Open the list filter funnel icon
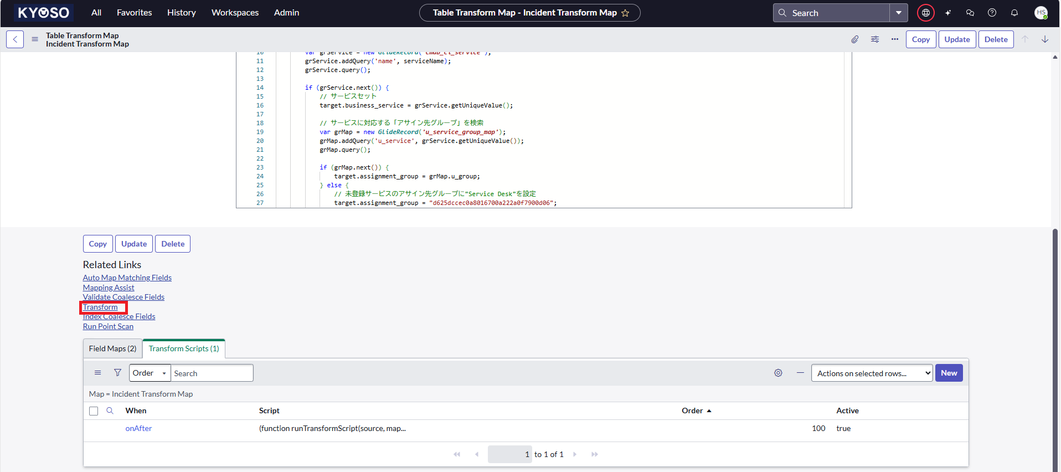 pyautogui.click(x=117, y=373)
